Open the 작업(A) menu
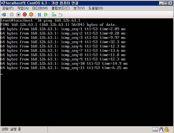 [x=23, y=8]
